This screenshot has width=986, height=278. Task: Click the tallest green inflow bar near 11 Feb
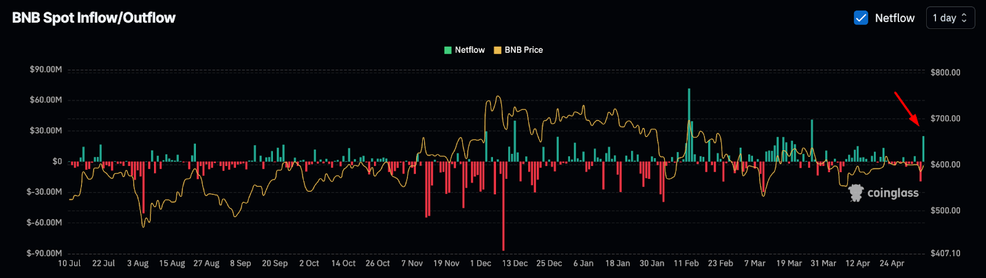[x=689, y=125]
